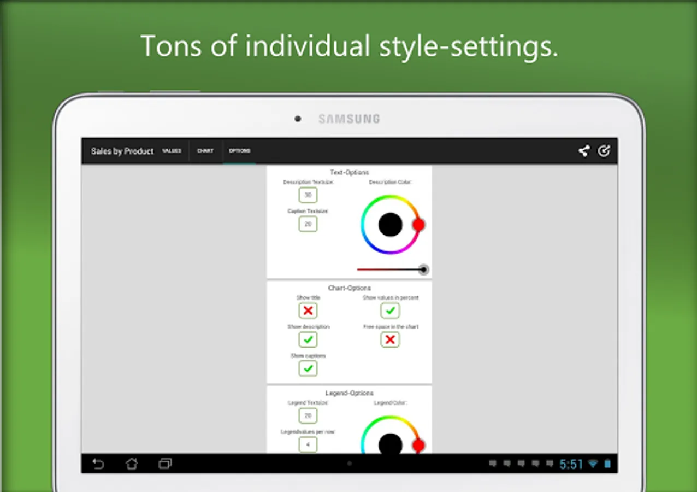Tap the battery icon in the status bar
Image resolution: width=697 pixels, height=492 pixels.
(x=607, y=465)
